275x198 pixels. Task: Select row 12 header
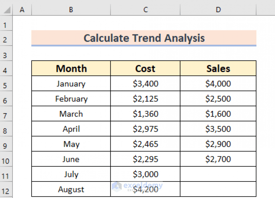(x=6, y=189)
